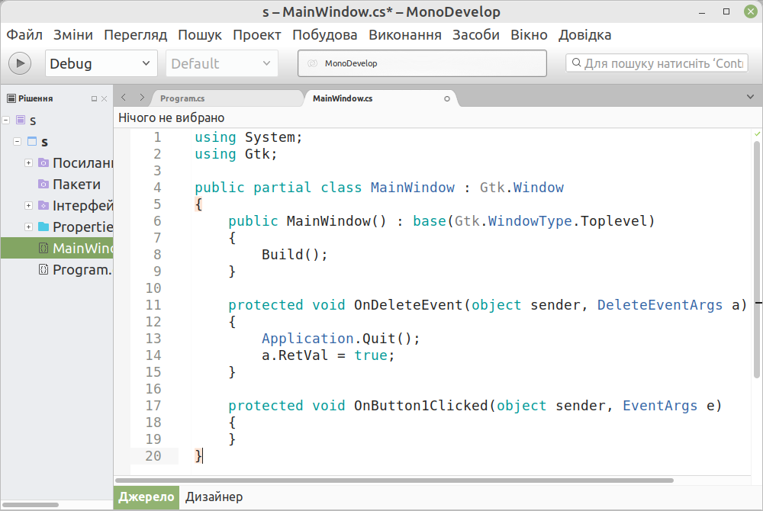Select the MainWindow file name in the solution tree
This screenshot has height=511, width=763.
(82, 248)
